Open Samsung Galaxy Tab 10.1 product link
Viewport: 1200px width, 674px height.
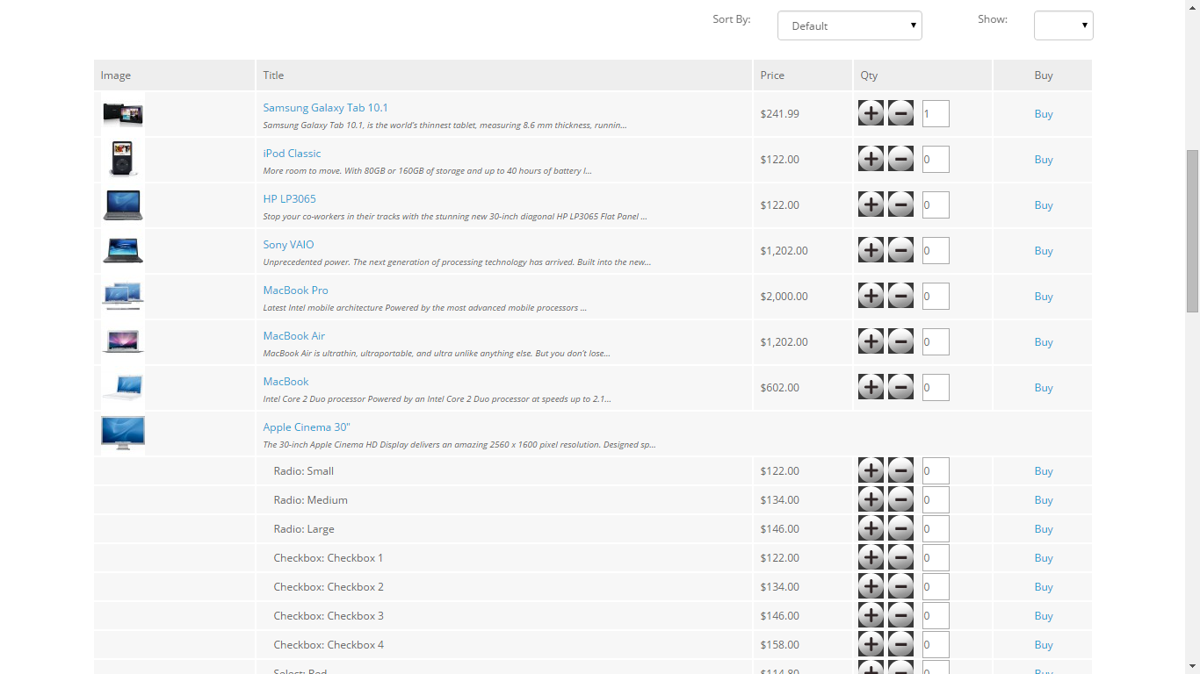click(325, 108)
